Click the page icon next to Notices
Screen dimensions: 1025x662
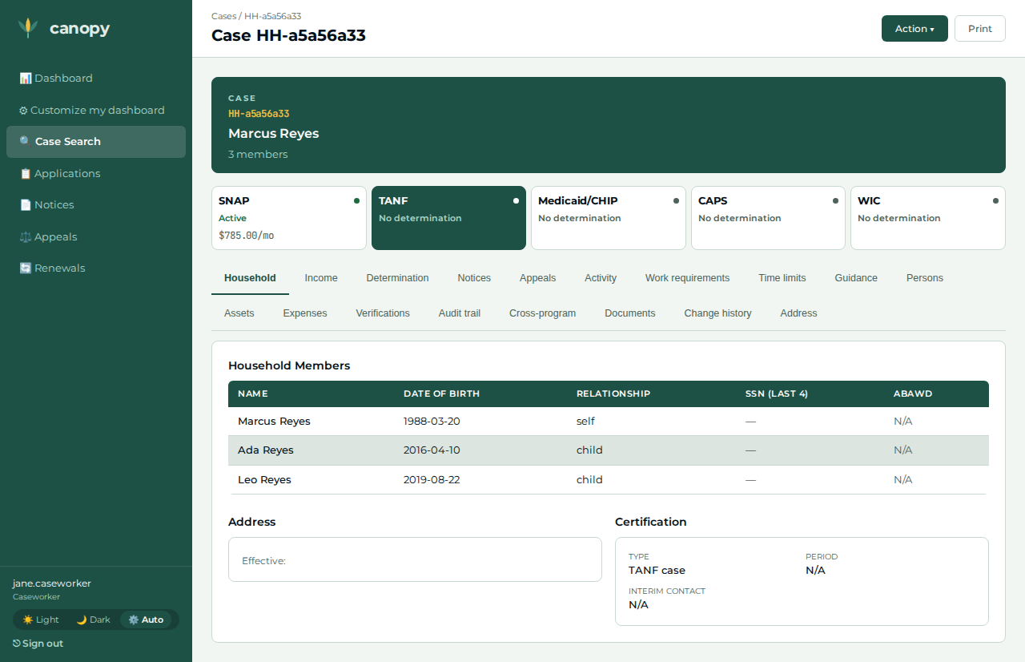coord(25,205)
